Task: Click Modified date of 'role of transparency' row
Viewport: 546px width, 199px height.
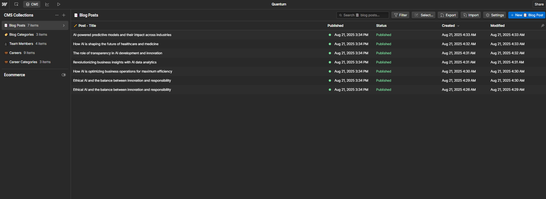Action: (507, 53)
